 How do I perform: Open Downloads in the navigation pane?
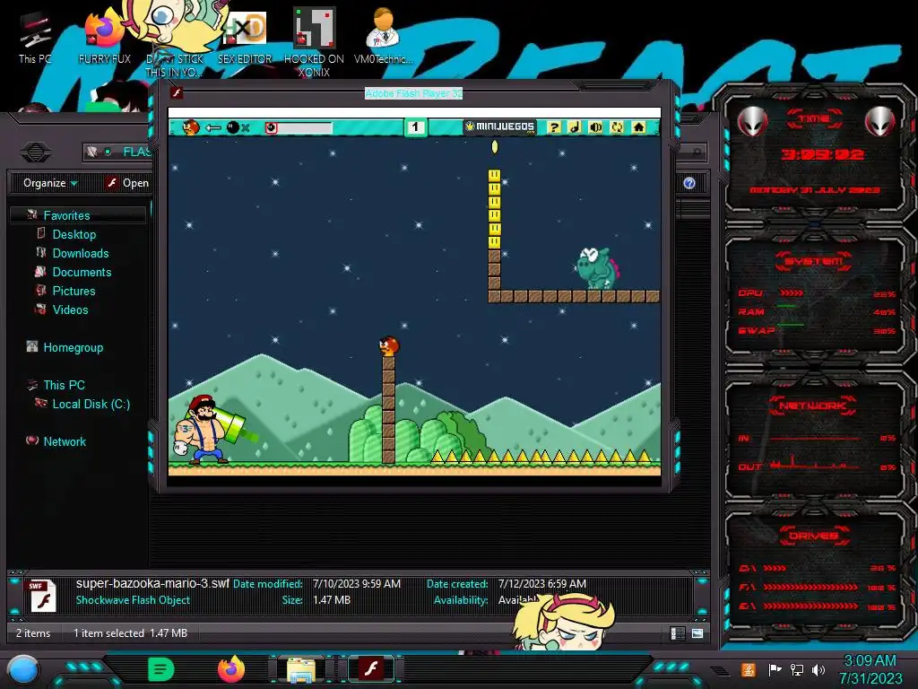click(81, 253)
